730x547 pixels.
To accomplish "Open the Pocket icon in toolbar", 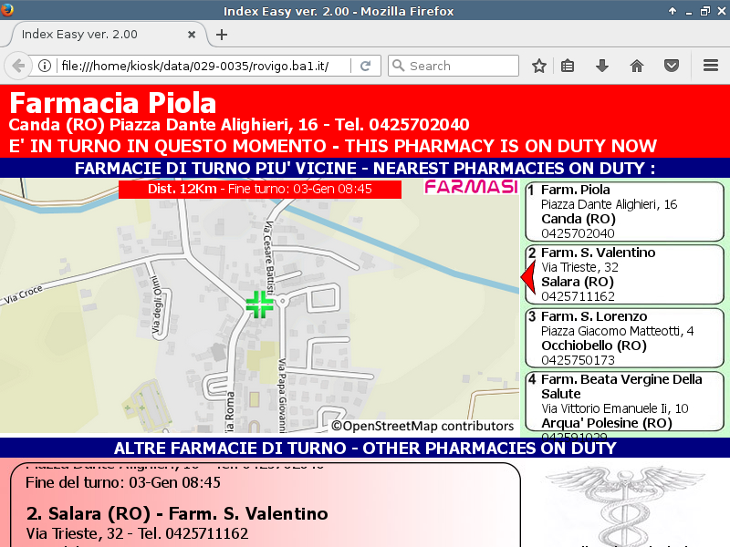I will (672, 66).
